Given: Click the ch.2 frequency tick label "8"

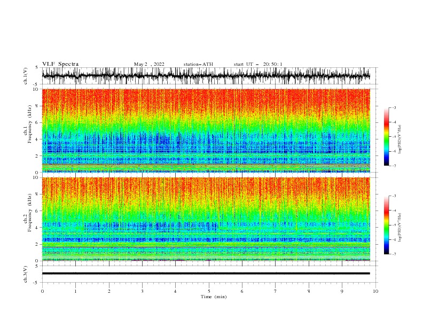Looking at the screenshot, I should tap(37, 194).
